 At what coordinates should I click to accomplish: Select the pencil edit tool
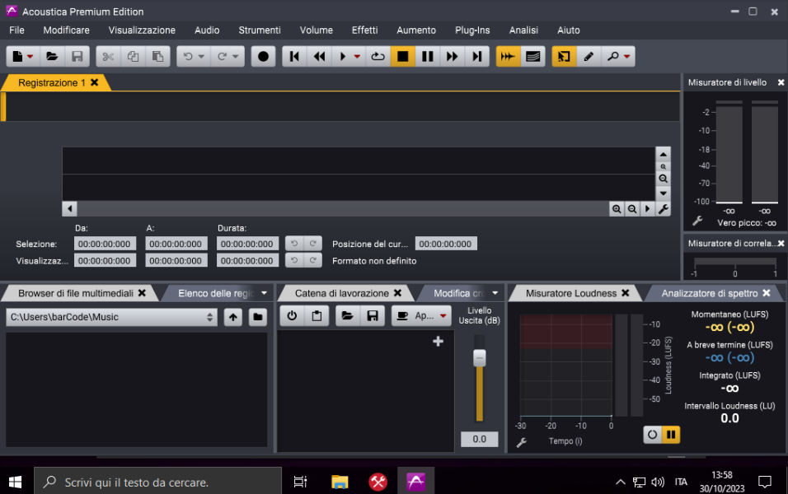point(589,57)
